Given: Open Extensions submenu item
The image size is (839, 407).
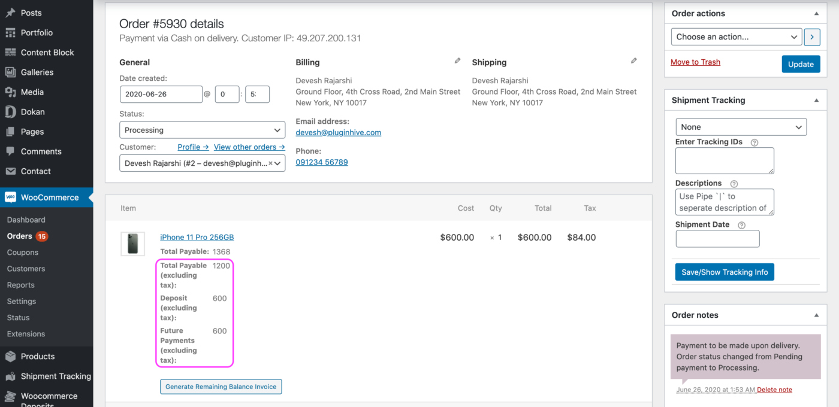Looking at the screenshot, I should pyautogui.click(x=26, y=334).
